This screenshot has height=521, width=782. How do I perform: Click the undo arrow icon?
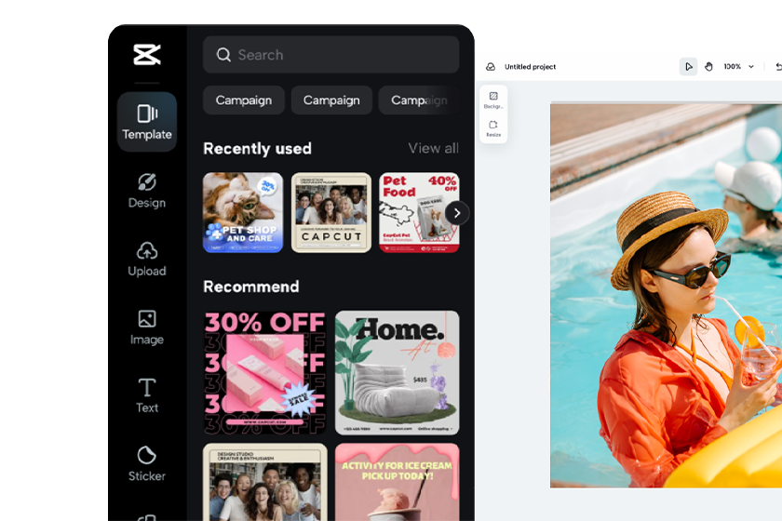778,66
